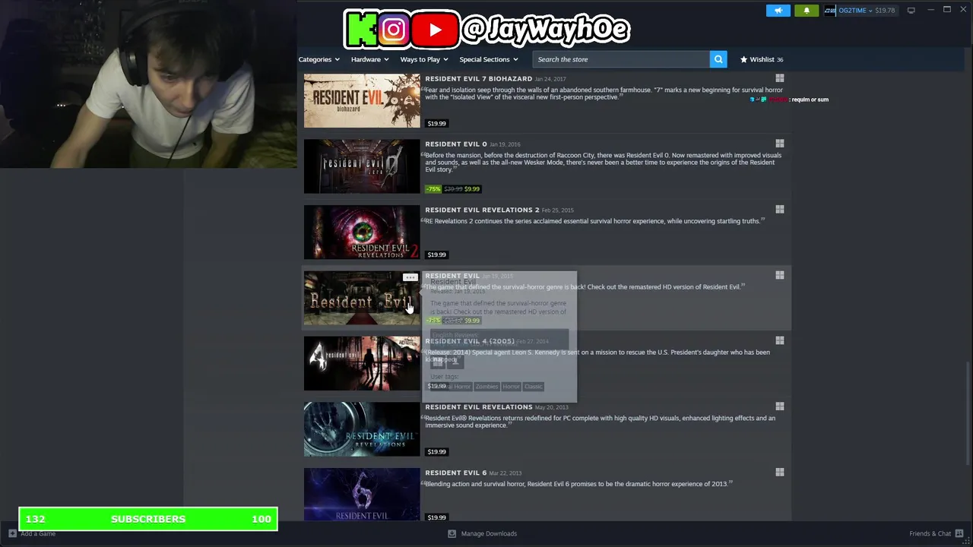Click -75% discount price of Resident Evil 0

(x=453, y=188)
